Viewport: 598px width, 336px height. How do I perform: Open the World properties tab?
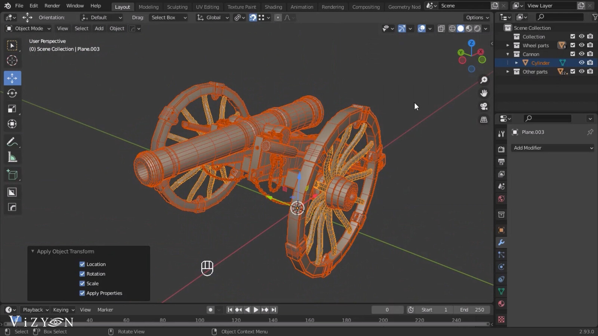click(501, 199)
